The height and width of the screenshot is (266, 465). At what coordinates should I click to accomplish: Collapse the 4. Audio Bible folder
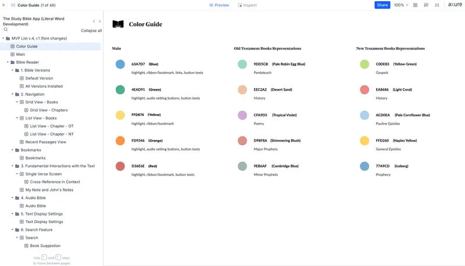point(12,198)
